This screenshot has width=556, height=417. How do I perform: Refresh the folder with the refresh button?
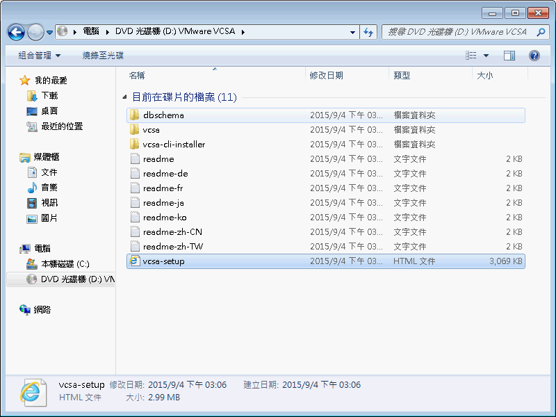(368, 32)
